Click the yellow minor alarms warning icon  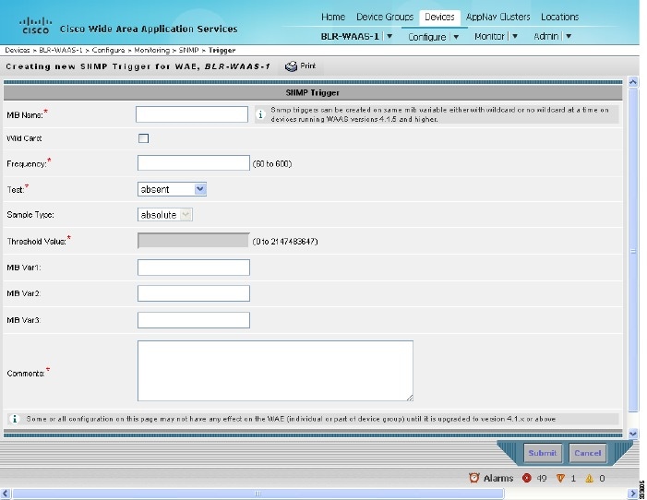coord(589,479)
